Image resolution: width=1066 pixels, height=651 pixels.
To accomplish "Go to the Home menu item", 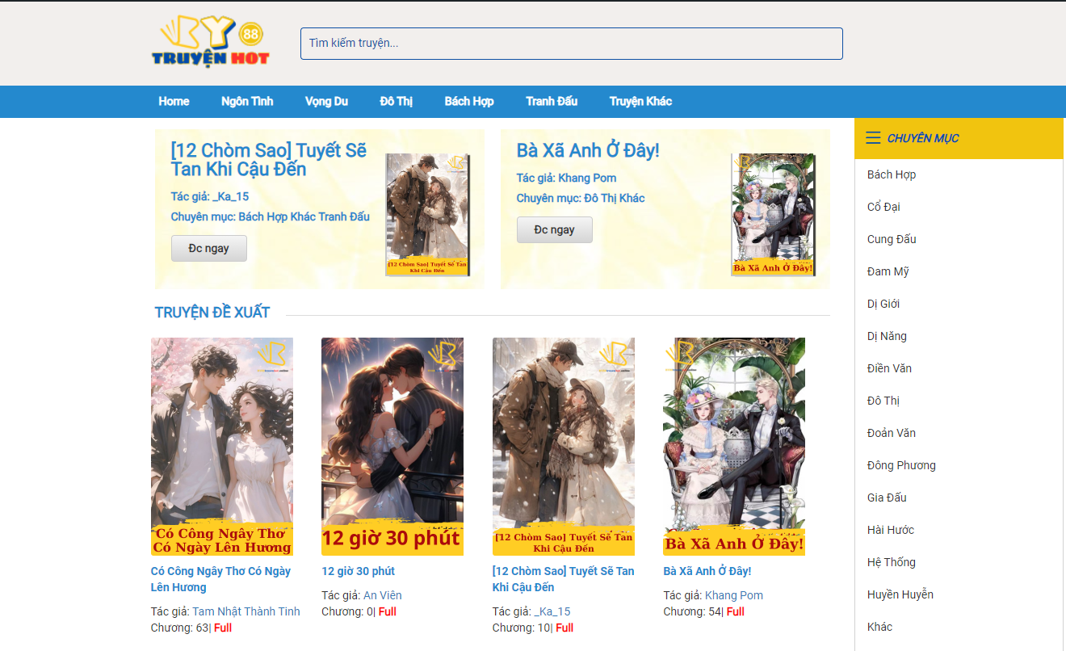I will point(174,102).
